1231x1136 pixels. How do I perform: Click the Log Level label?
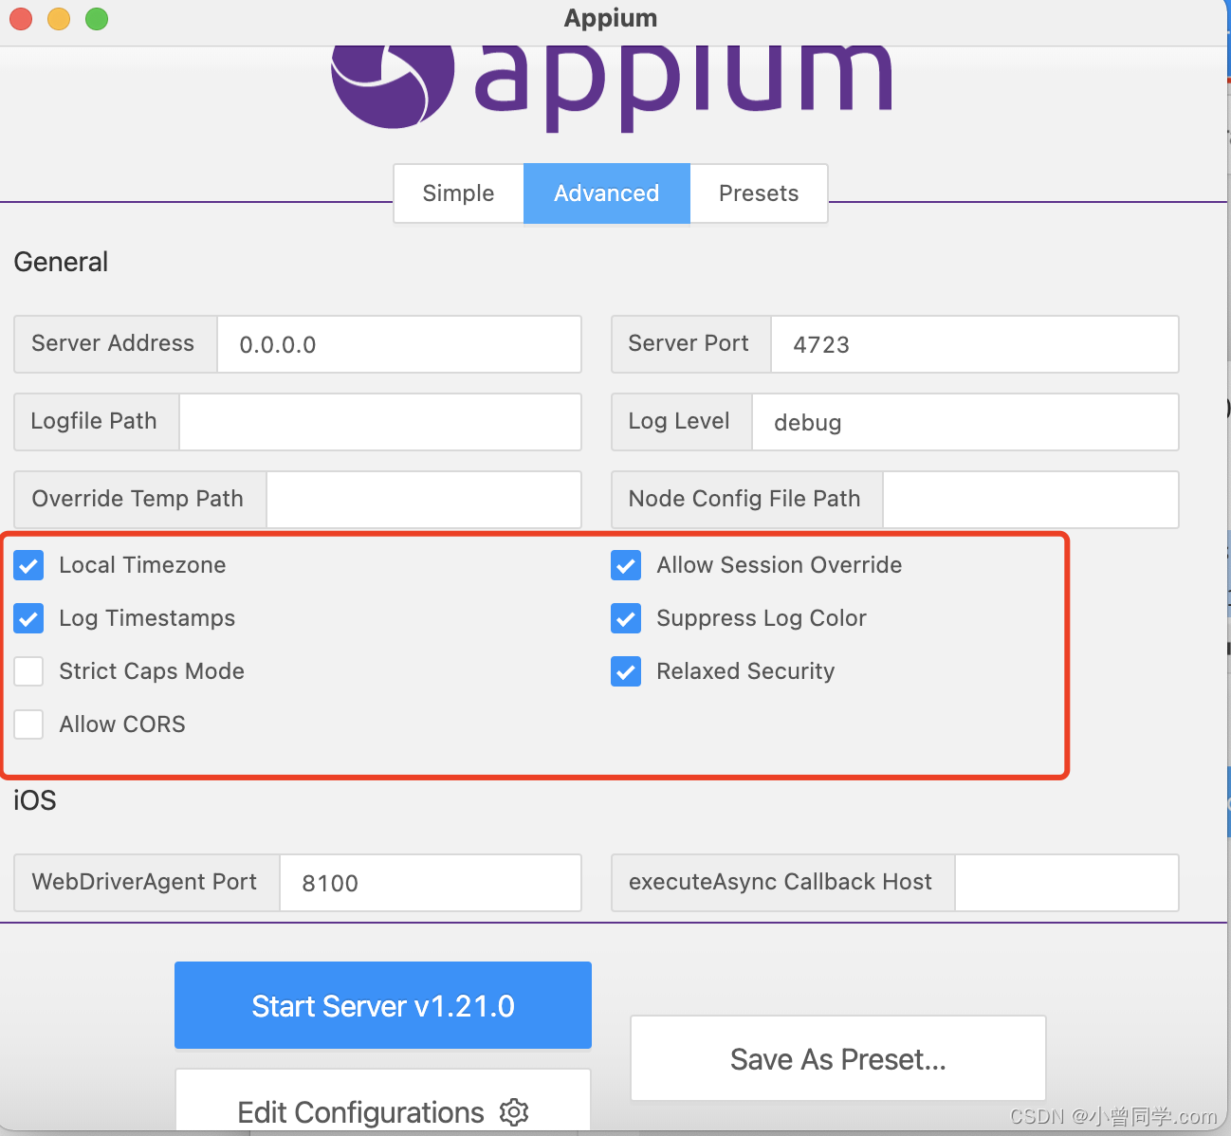[679, 421]
